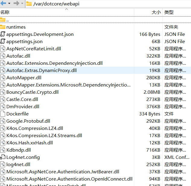The height and width of the screenshot is (186, 191).
Task: Select the runtimes folder name
Action: point(16,27)
